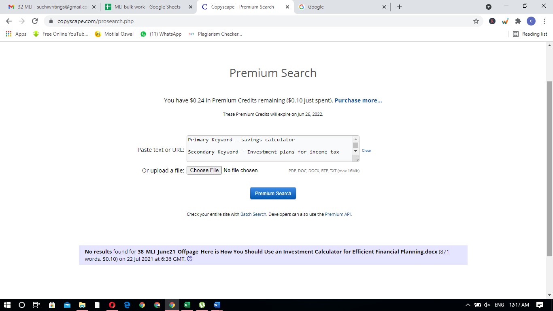Click the help question mark beside search result
Image resolution: width=553 pixels, height=311 pixels.
pyautogui.click(x=190, y=259)
